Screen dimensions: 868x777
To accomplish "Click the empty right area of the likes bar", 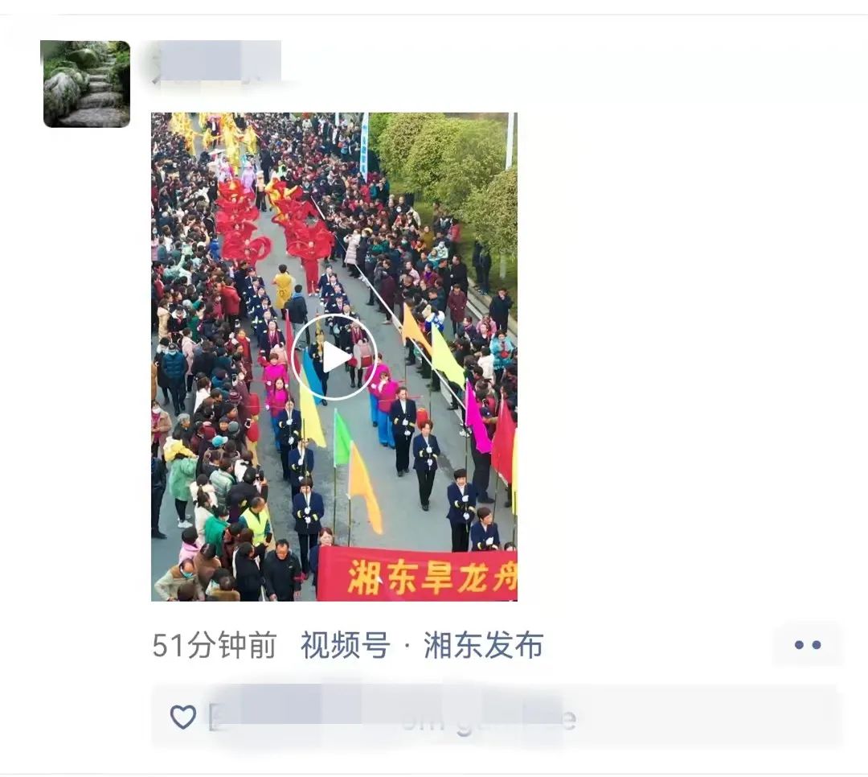I will coord(709,717).
